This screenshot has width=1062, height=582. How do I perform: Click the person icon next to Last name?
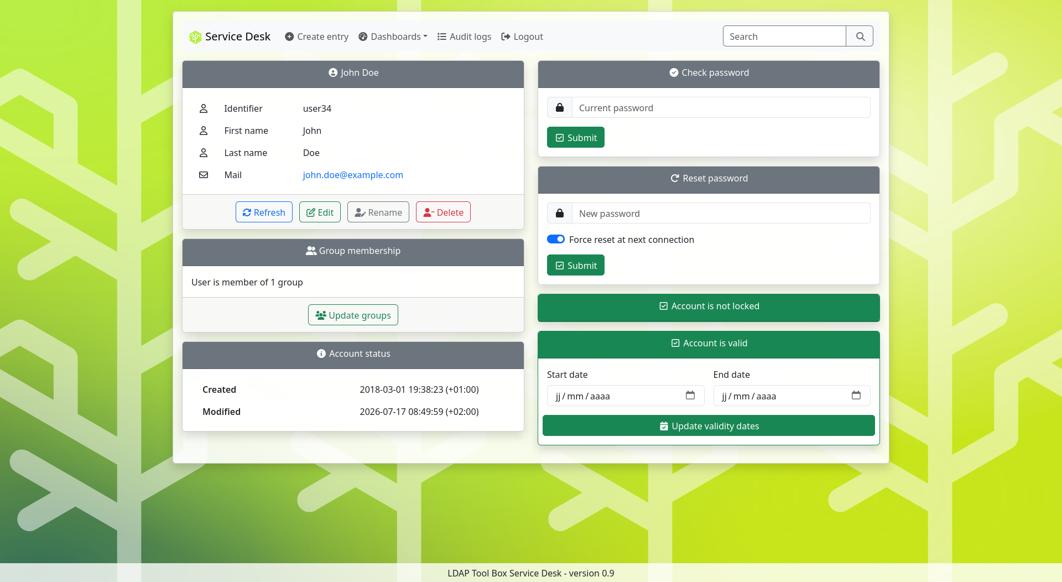[x=204, y=153]
